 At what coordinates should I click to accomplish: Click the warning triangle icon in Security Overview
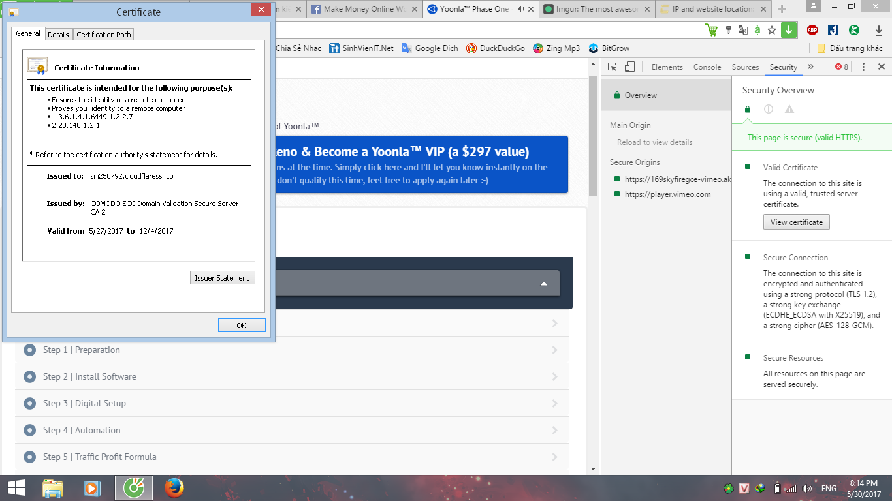789,110
